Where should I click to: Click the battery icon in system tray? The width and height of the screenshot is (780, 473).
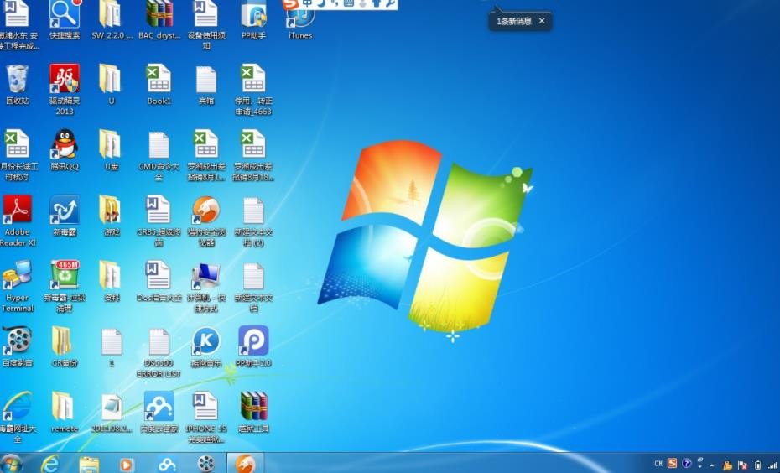(757, 465)
